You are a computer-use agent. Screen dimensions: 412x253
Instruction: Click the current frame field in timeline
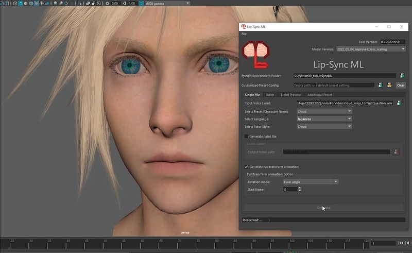383,243
